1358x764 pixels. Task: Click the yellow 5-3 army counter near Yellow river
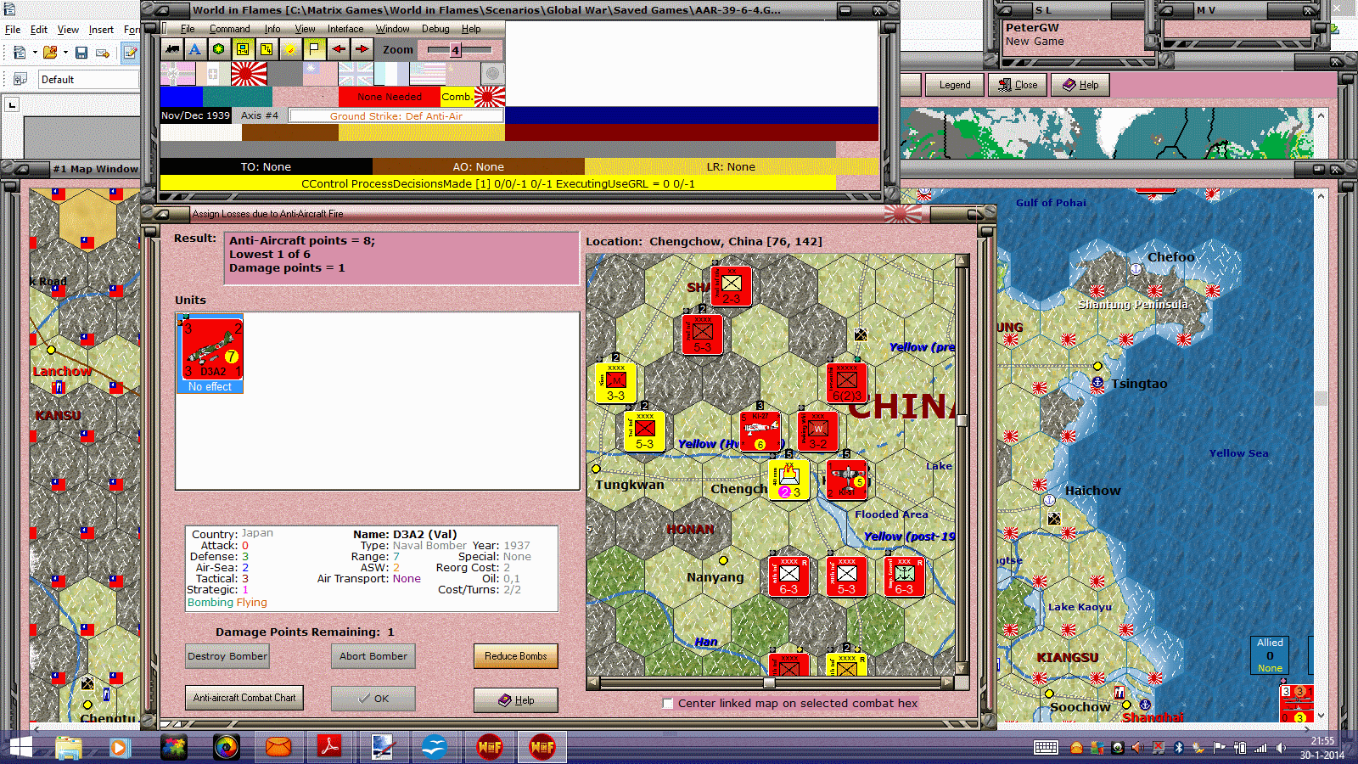pos(644,430)
